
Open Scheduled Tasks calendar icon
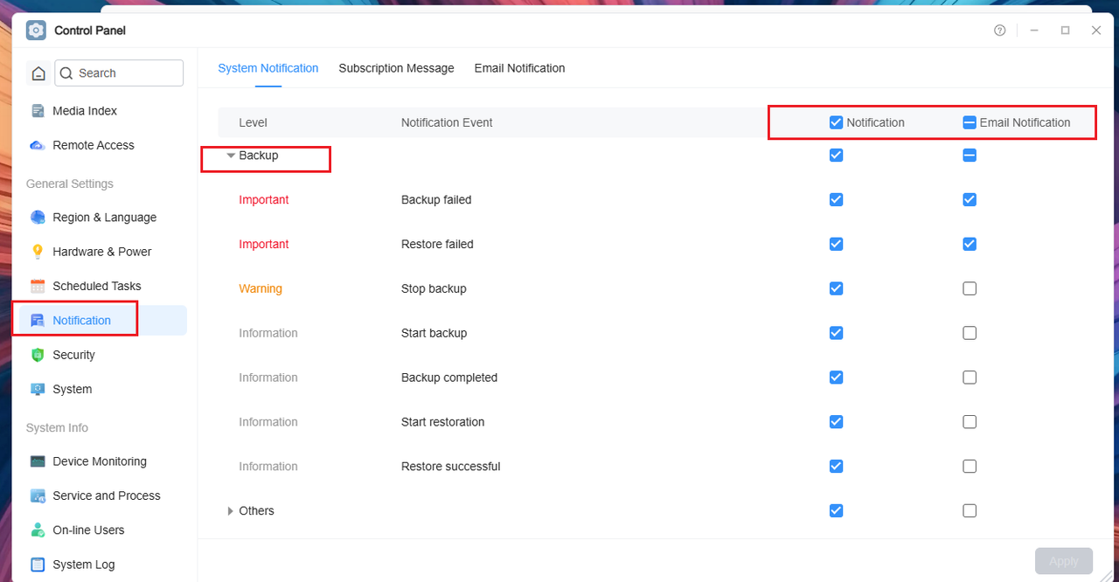(x=38, y=286)
